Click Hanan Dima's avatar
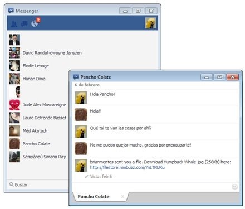This screenshot has width=245, height=209. 14,79
